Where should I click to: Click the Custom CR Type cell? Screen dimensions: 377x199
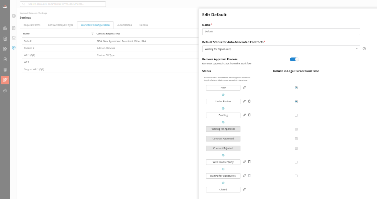[x=106, y=55]
